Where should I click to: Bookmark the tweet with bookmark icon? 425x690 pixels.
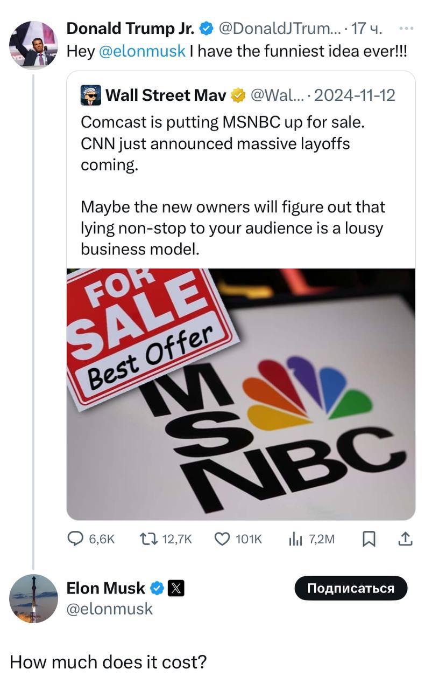(369, 539)
